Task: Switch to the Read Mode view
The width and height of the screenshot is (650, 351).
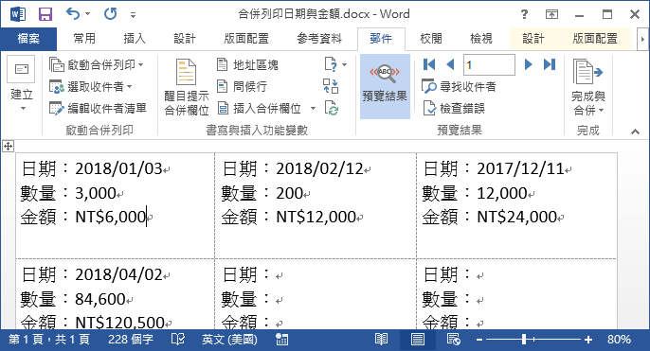Action: click(x=381, y=340)
